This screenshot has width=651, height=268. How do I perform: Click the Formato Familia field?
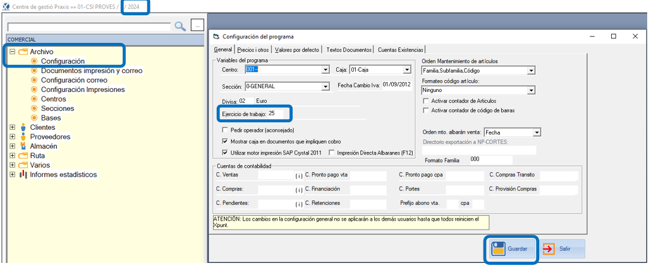tap(491, 160)
